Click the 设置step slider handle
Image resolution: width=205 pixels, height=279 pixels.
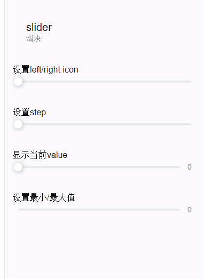click(x=18, y=124)
